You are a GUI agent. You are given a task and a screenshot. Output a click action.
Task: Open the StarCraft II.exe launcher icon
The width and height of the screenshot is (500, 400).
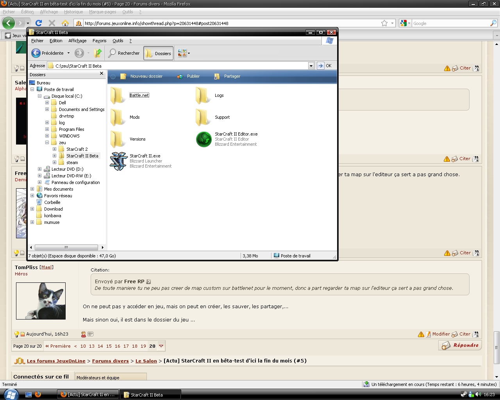coord(118,161)
